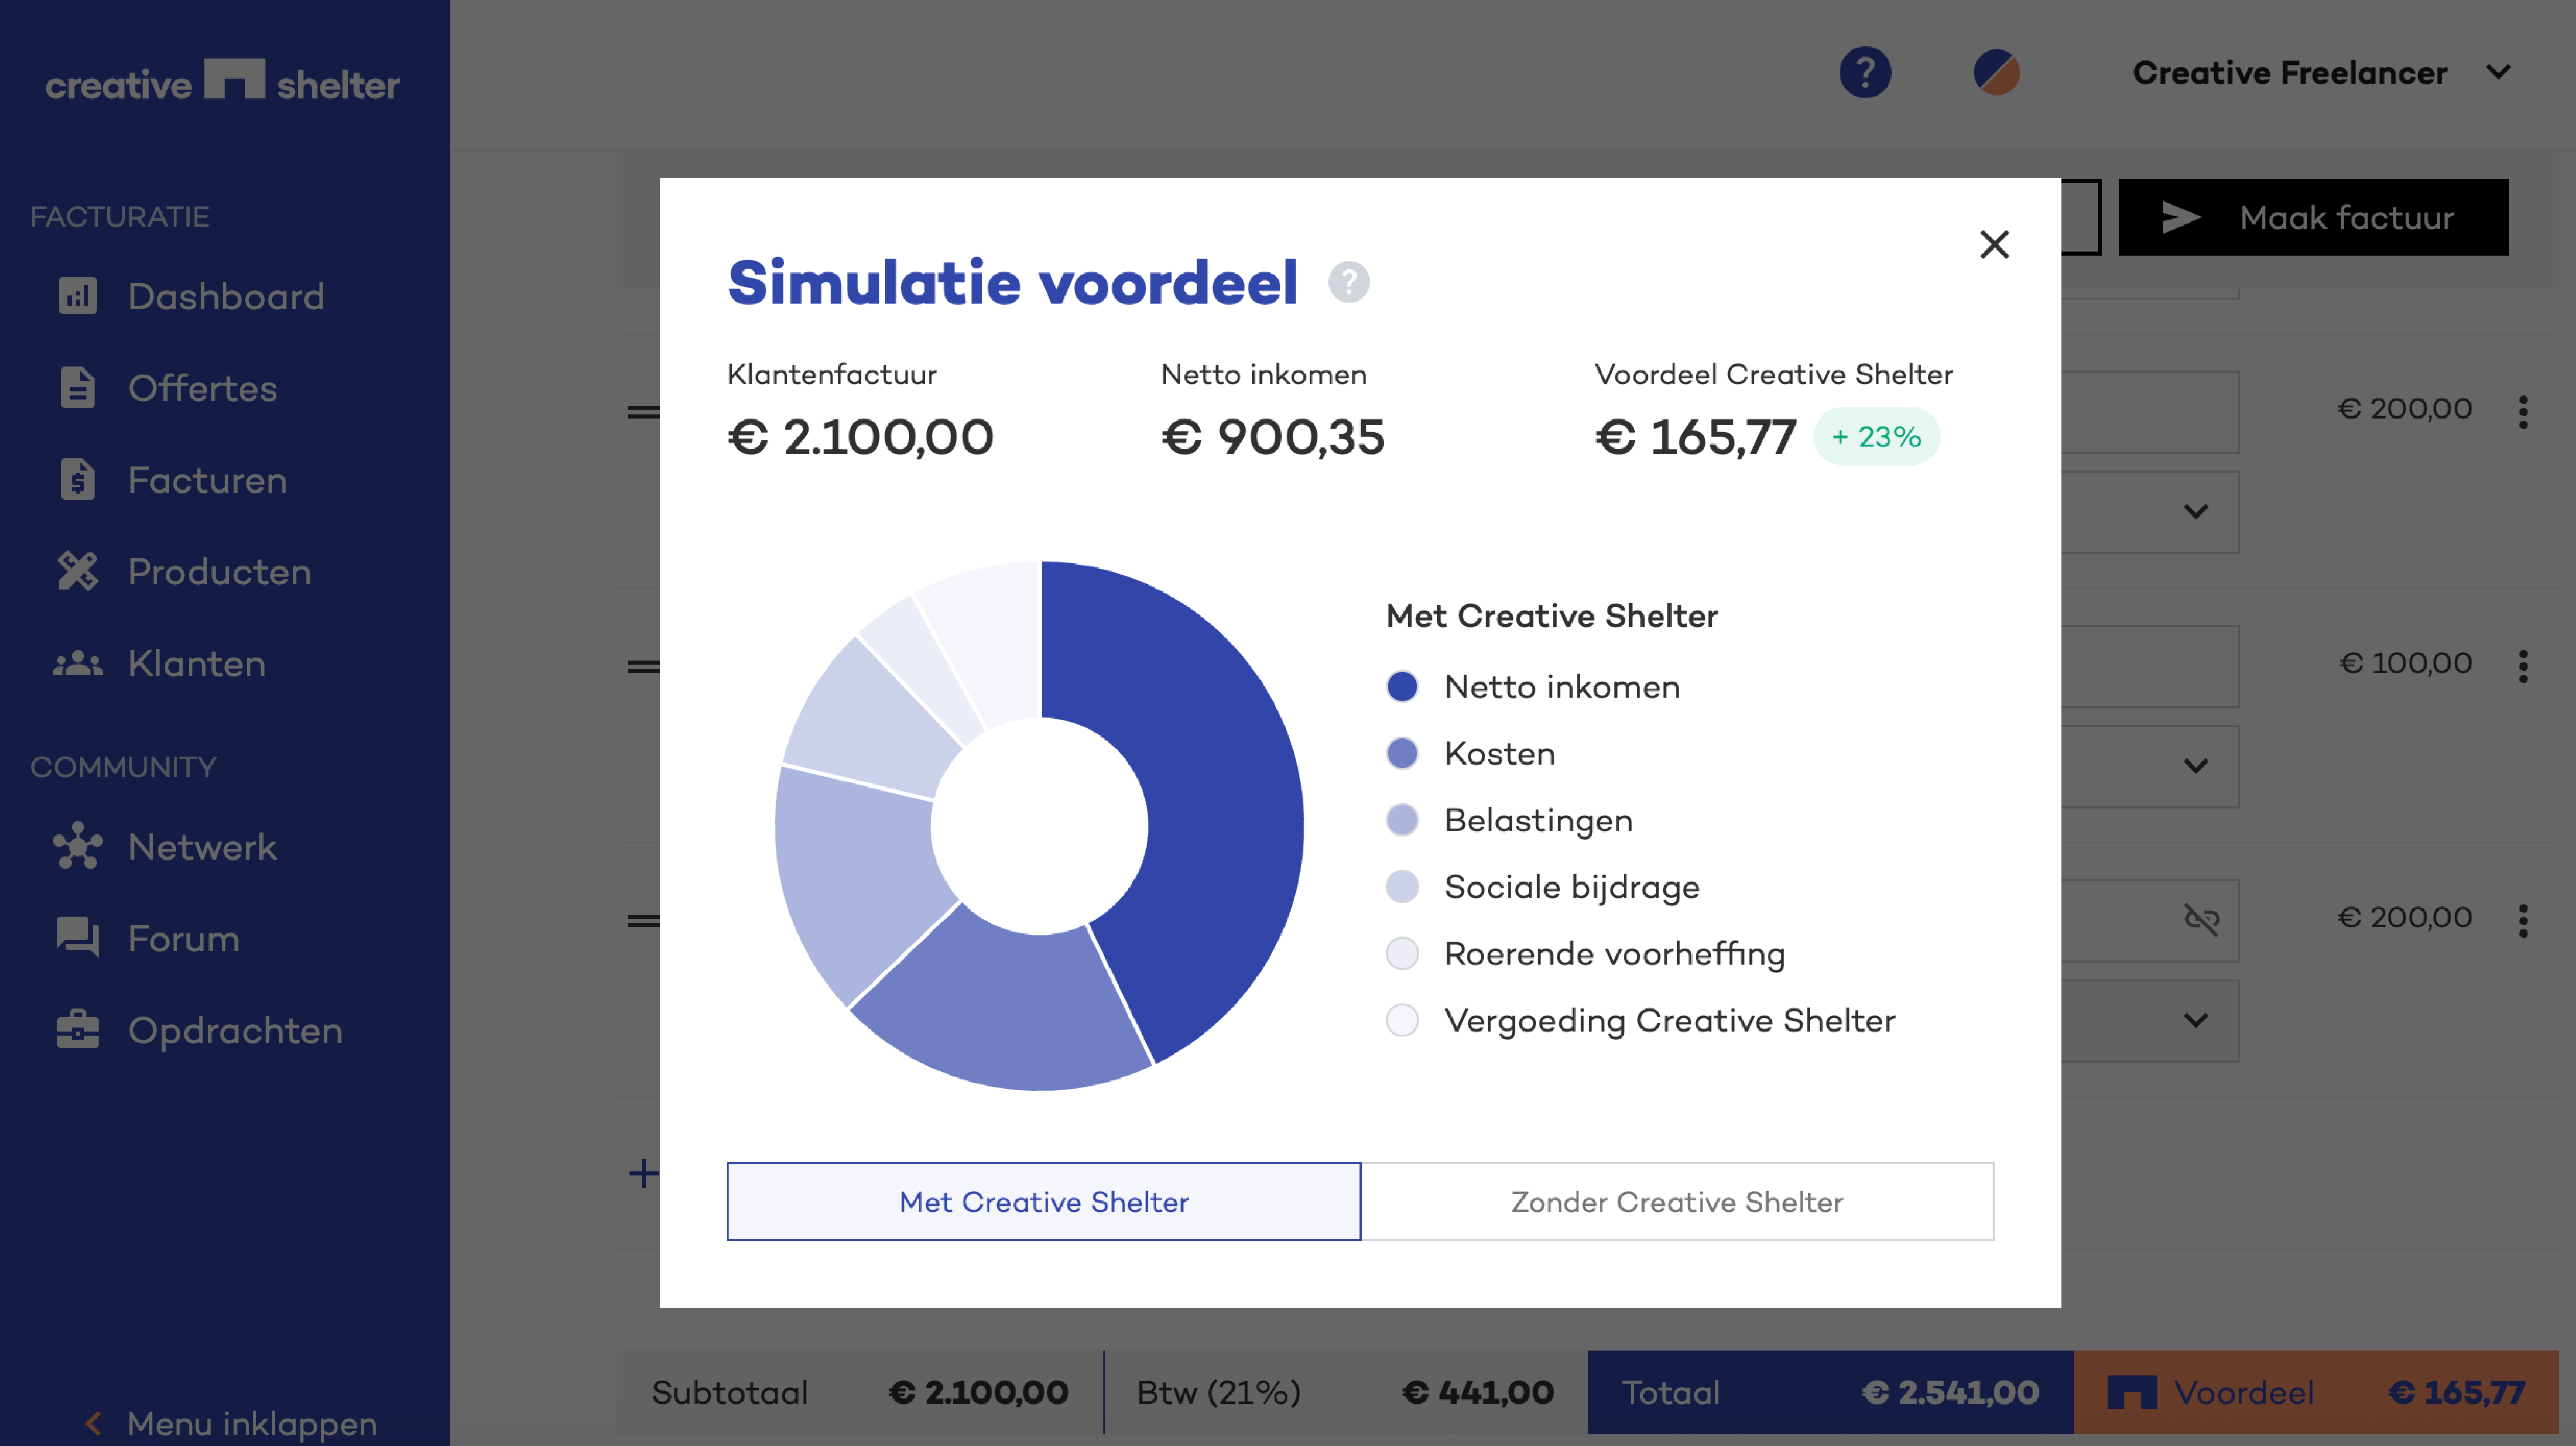Click the Dashboard chart icon
Screen dimensions: 2576x1446
tap(78, 296)
